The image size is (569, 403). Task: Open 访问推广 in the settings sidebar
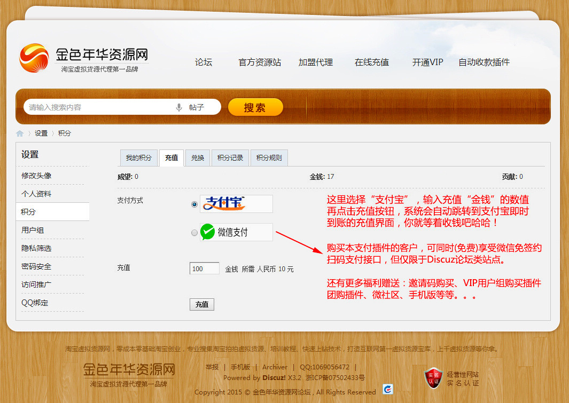coord(36,285)
